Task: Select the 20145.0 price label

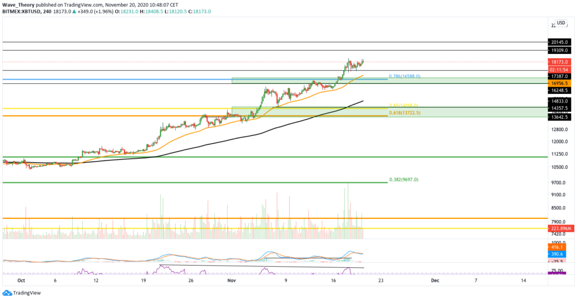Action: (x=560, y=42)
